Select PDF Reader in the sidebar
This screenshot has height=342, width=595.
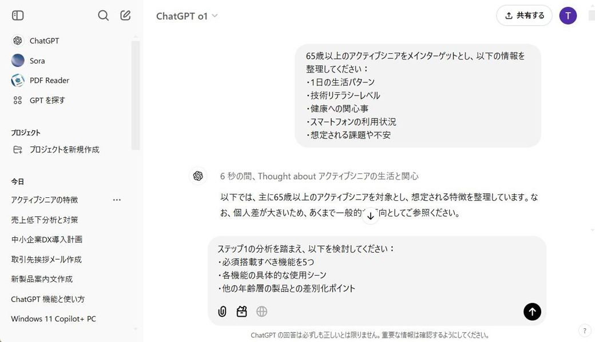pyautogui.click(x=49, y=81)
